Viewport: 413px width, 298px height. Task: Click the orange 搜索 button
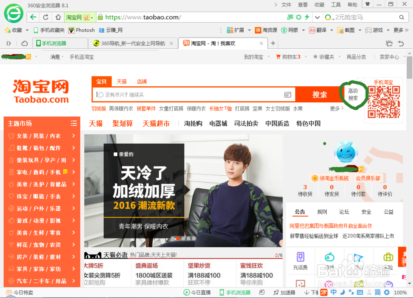point(320,94)
